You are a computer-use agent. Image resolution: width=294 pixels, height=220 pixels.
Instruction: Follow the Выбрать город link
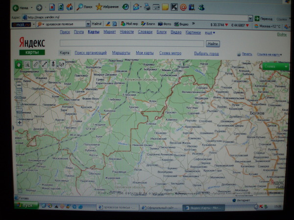(x=206, y=53)
